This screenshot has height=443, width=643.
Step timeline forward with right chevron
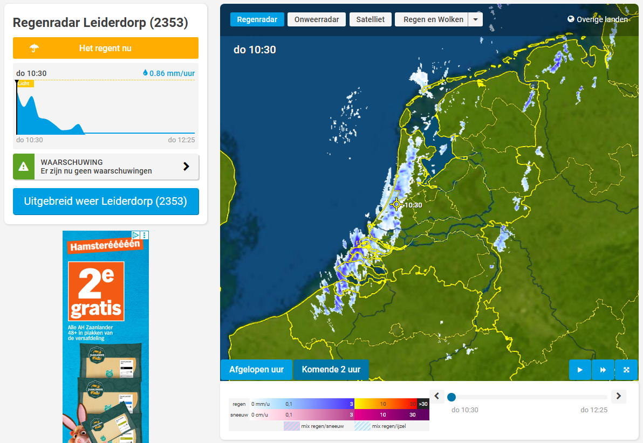pos(618,396)
